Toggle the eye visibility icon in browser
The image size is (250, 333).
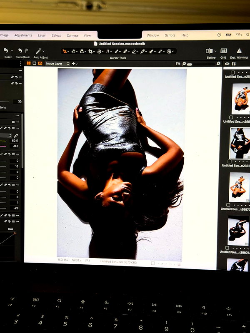[x=227, y=64]
